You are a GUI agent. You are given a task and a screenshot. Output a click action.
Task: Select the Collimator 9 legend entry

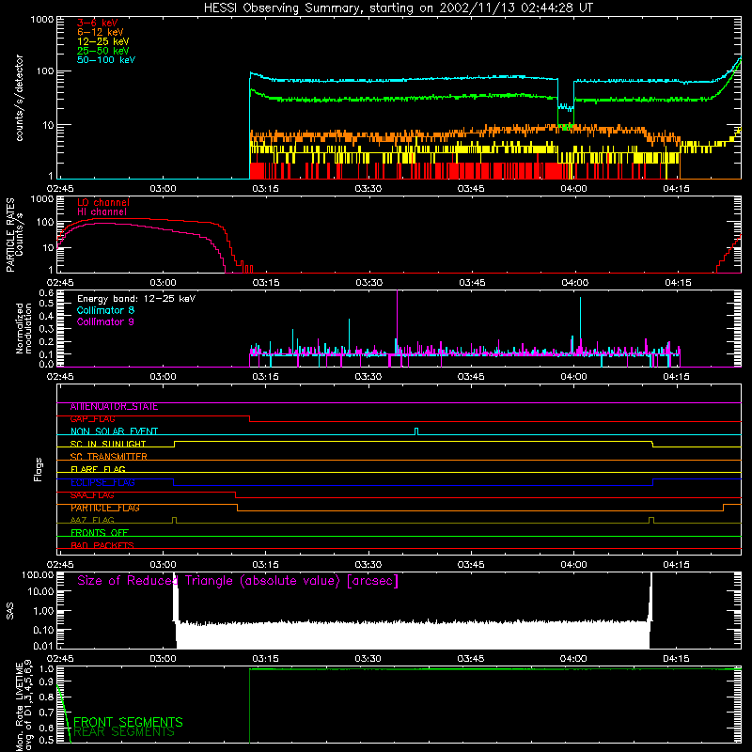click(105, 321)
